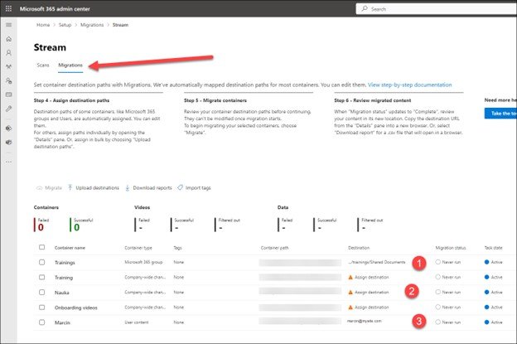This screenshot has height=344, width=517.
Task: Check the Marcin container checkbox
Action: (42, 321)
